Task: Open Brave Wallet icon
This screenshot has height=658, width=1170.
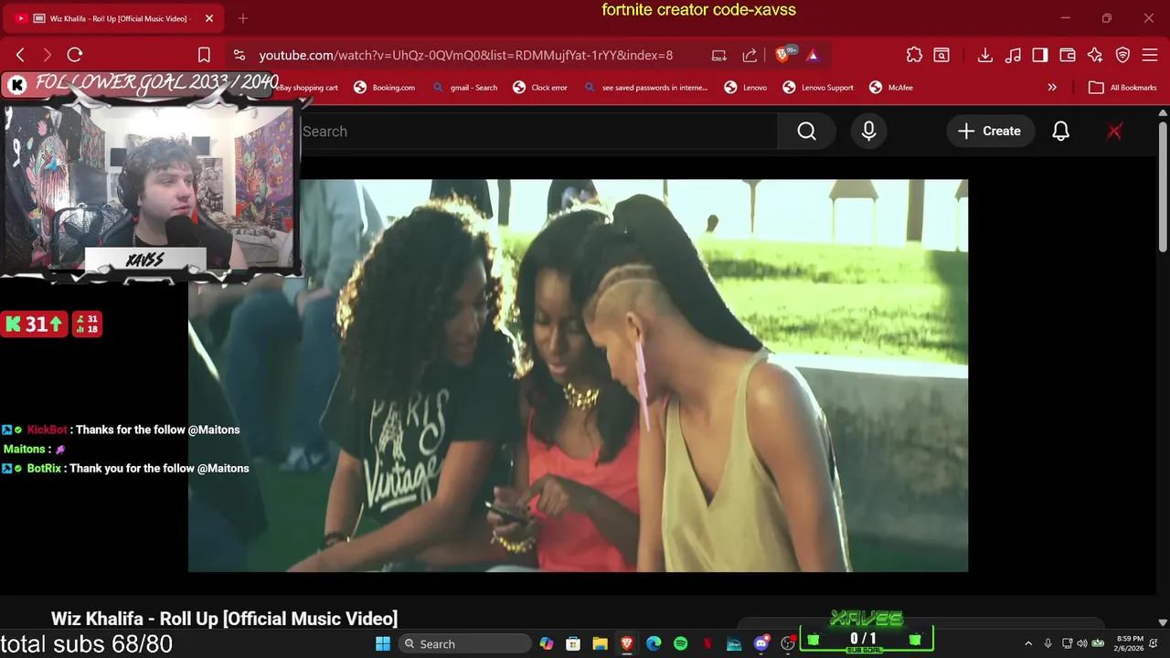Action: coord(1068,55)
